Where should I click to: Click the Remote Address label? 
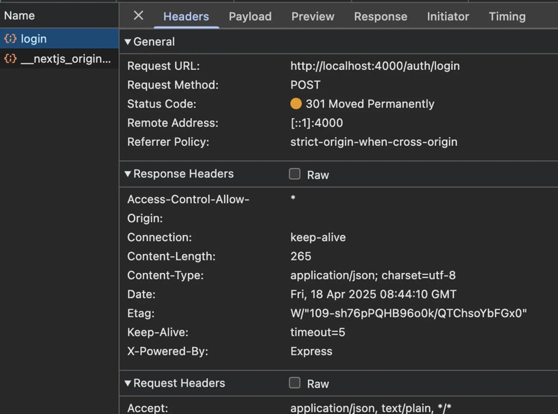point(173,123)
